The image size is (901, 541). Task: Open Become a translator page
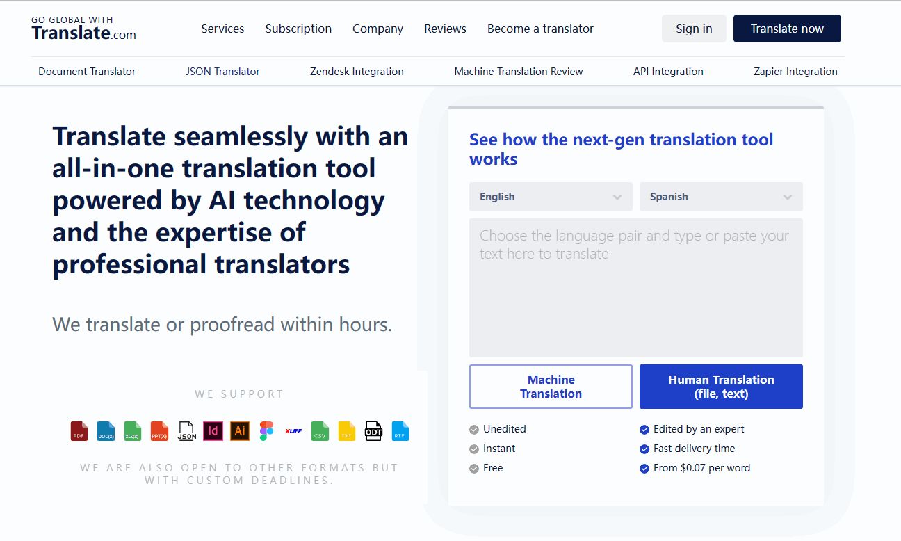coord(540,29)
